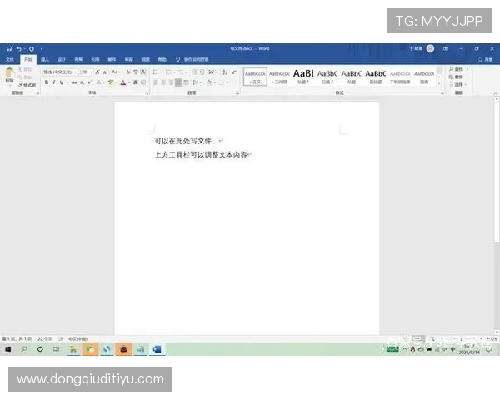Click the Redo/repeat icon
500x400 pixels.
[32, 49]
